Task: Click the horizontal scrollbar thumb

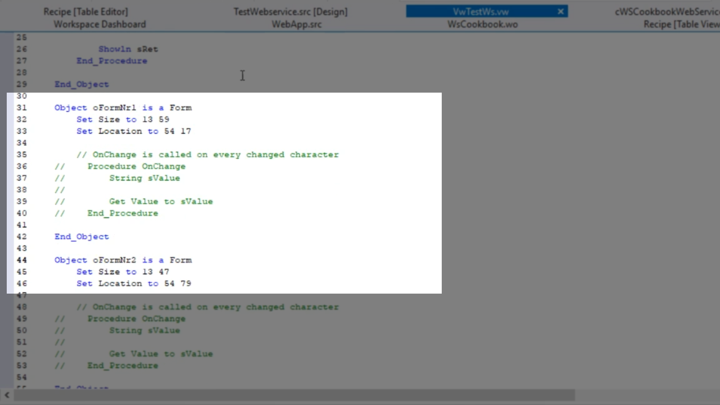Action: tap(294, 395)
